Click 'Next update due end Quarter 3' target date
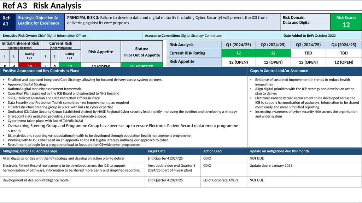 coord(171,168)
